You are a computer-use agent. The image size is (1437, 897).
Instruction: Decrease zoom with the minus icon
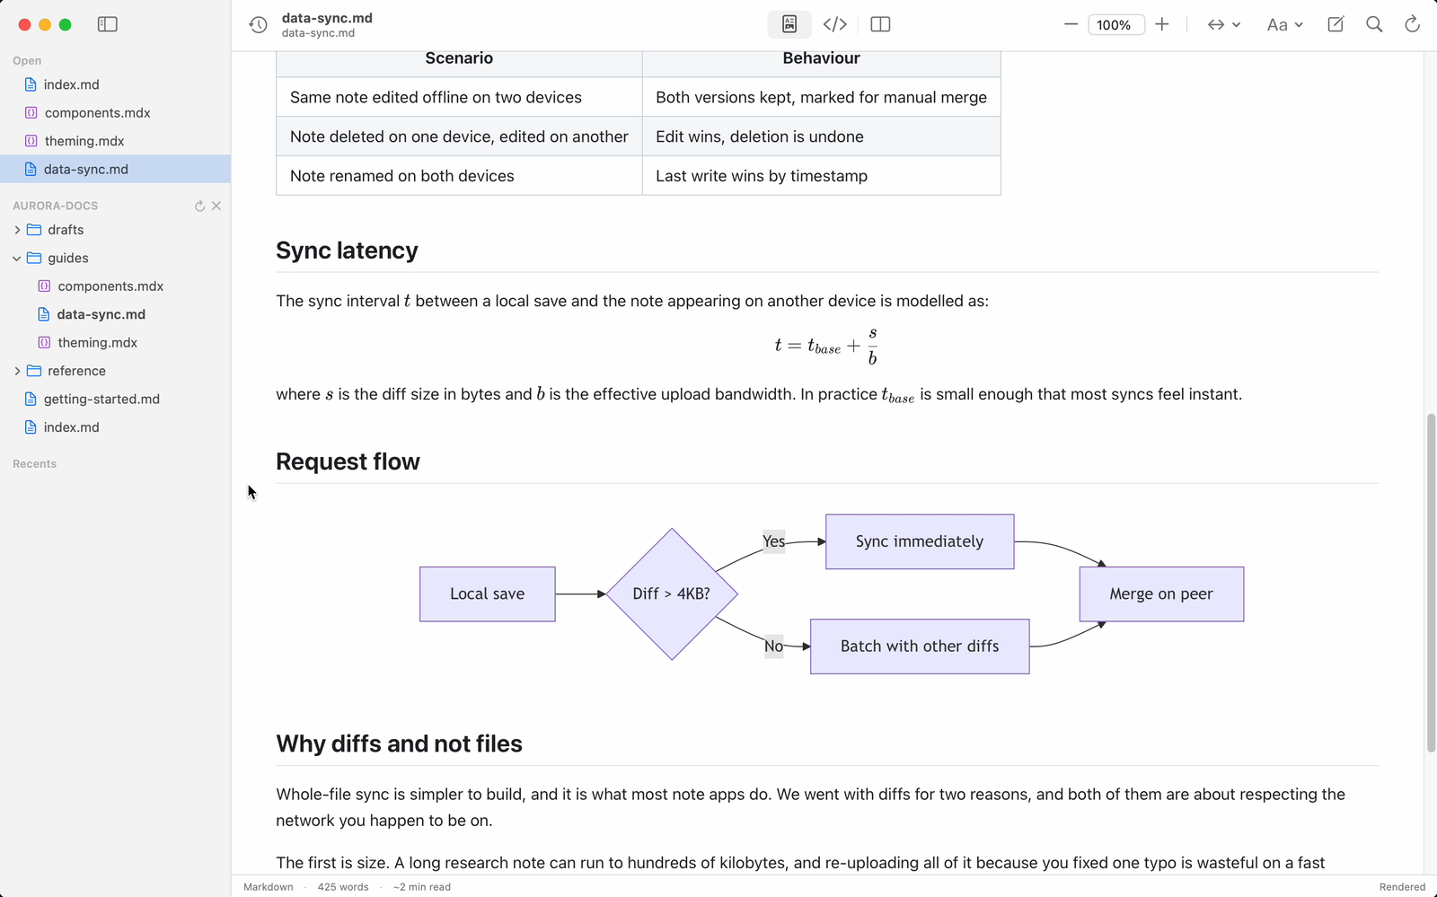pyautogui.click(x=1071, y=24)
